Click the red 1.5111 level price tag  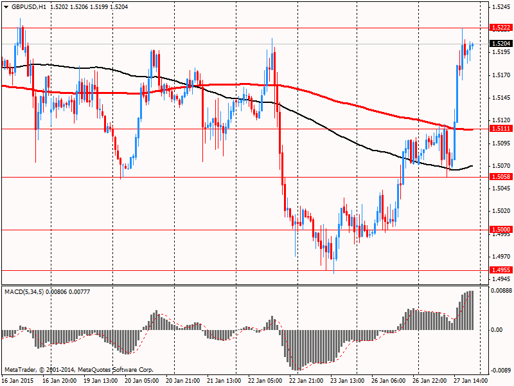tap(501, 128)
